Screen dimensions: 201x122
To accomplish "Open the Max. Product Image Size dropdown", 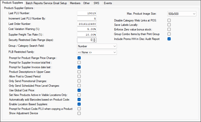I will [182, 14].
